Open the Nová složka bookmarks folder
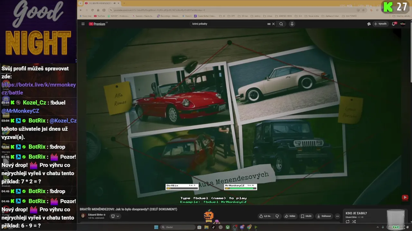Viewport: 412px width, 231px height. (312, 16)
